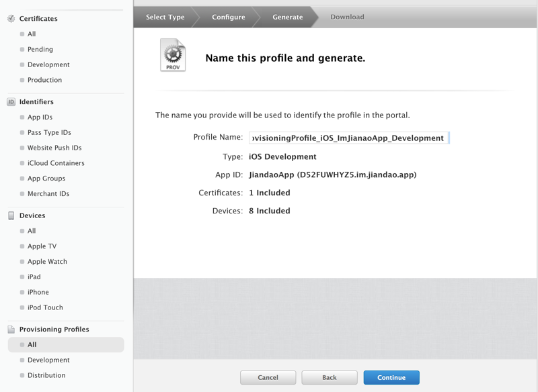538x392 pixels.
Task: Open Distribution provisioning profiles
Action: coord(46,376)
